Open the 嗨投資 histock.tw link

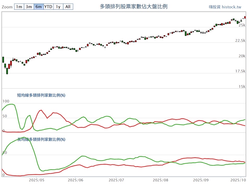point(225,7)
